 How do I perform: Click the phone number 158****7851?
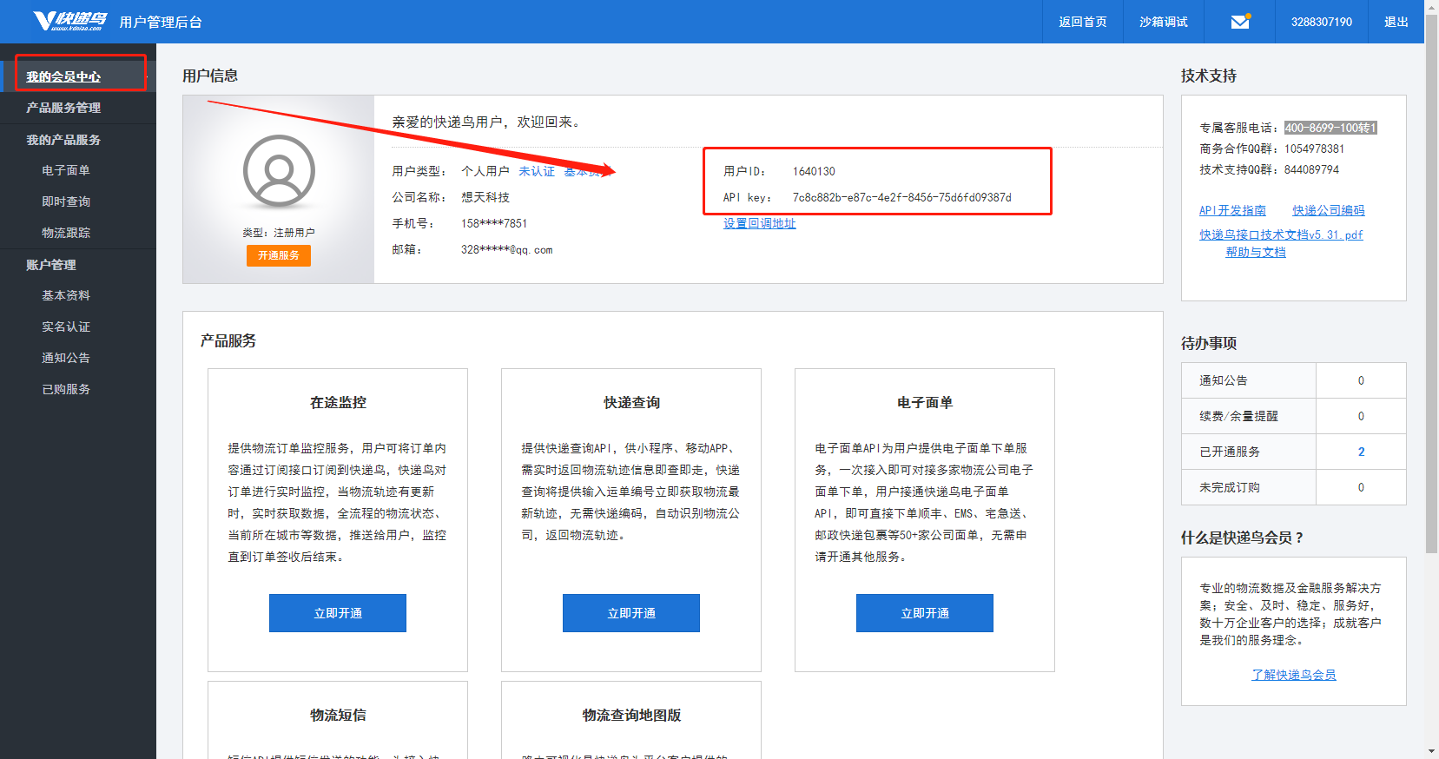(494, 223)
